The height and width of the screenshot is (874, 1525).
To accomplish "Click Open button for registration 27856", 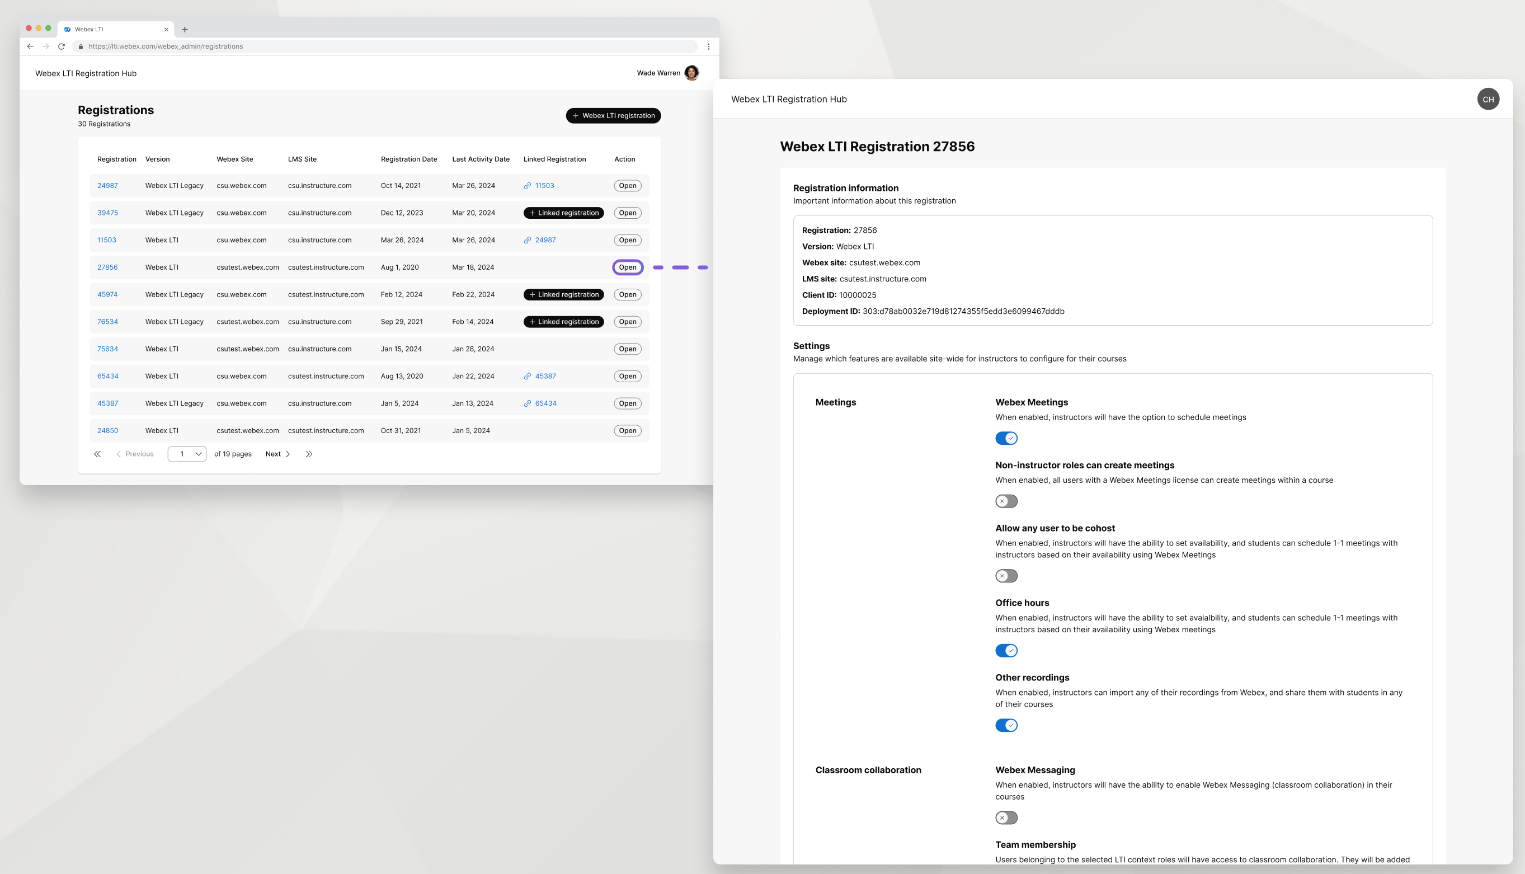I will tap(627, 267).
